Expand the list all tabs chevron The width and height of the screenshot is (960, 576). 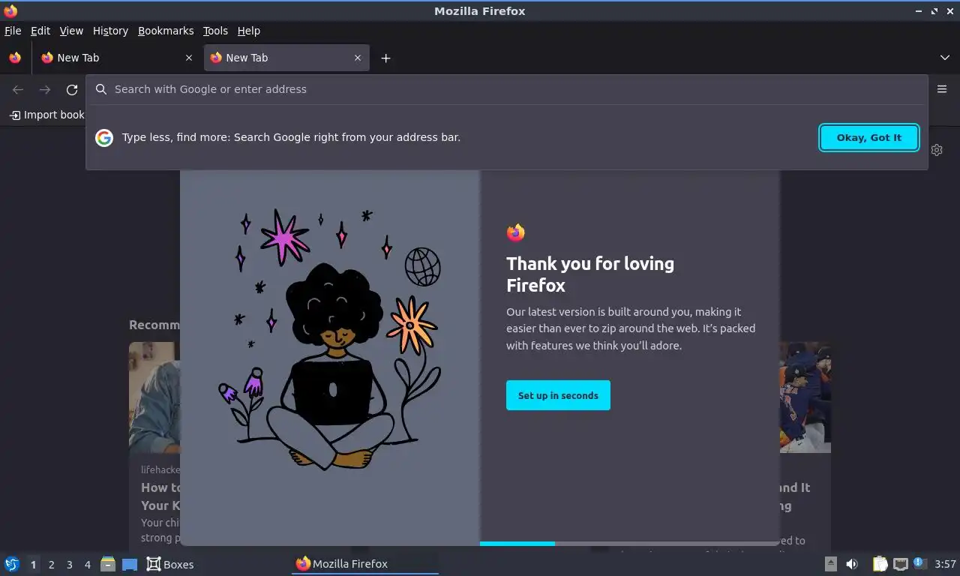tap(944, 58)
